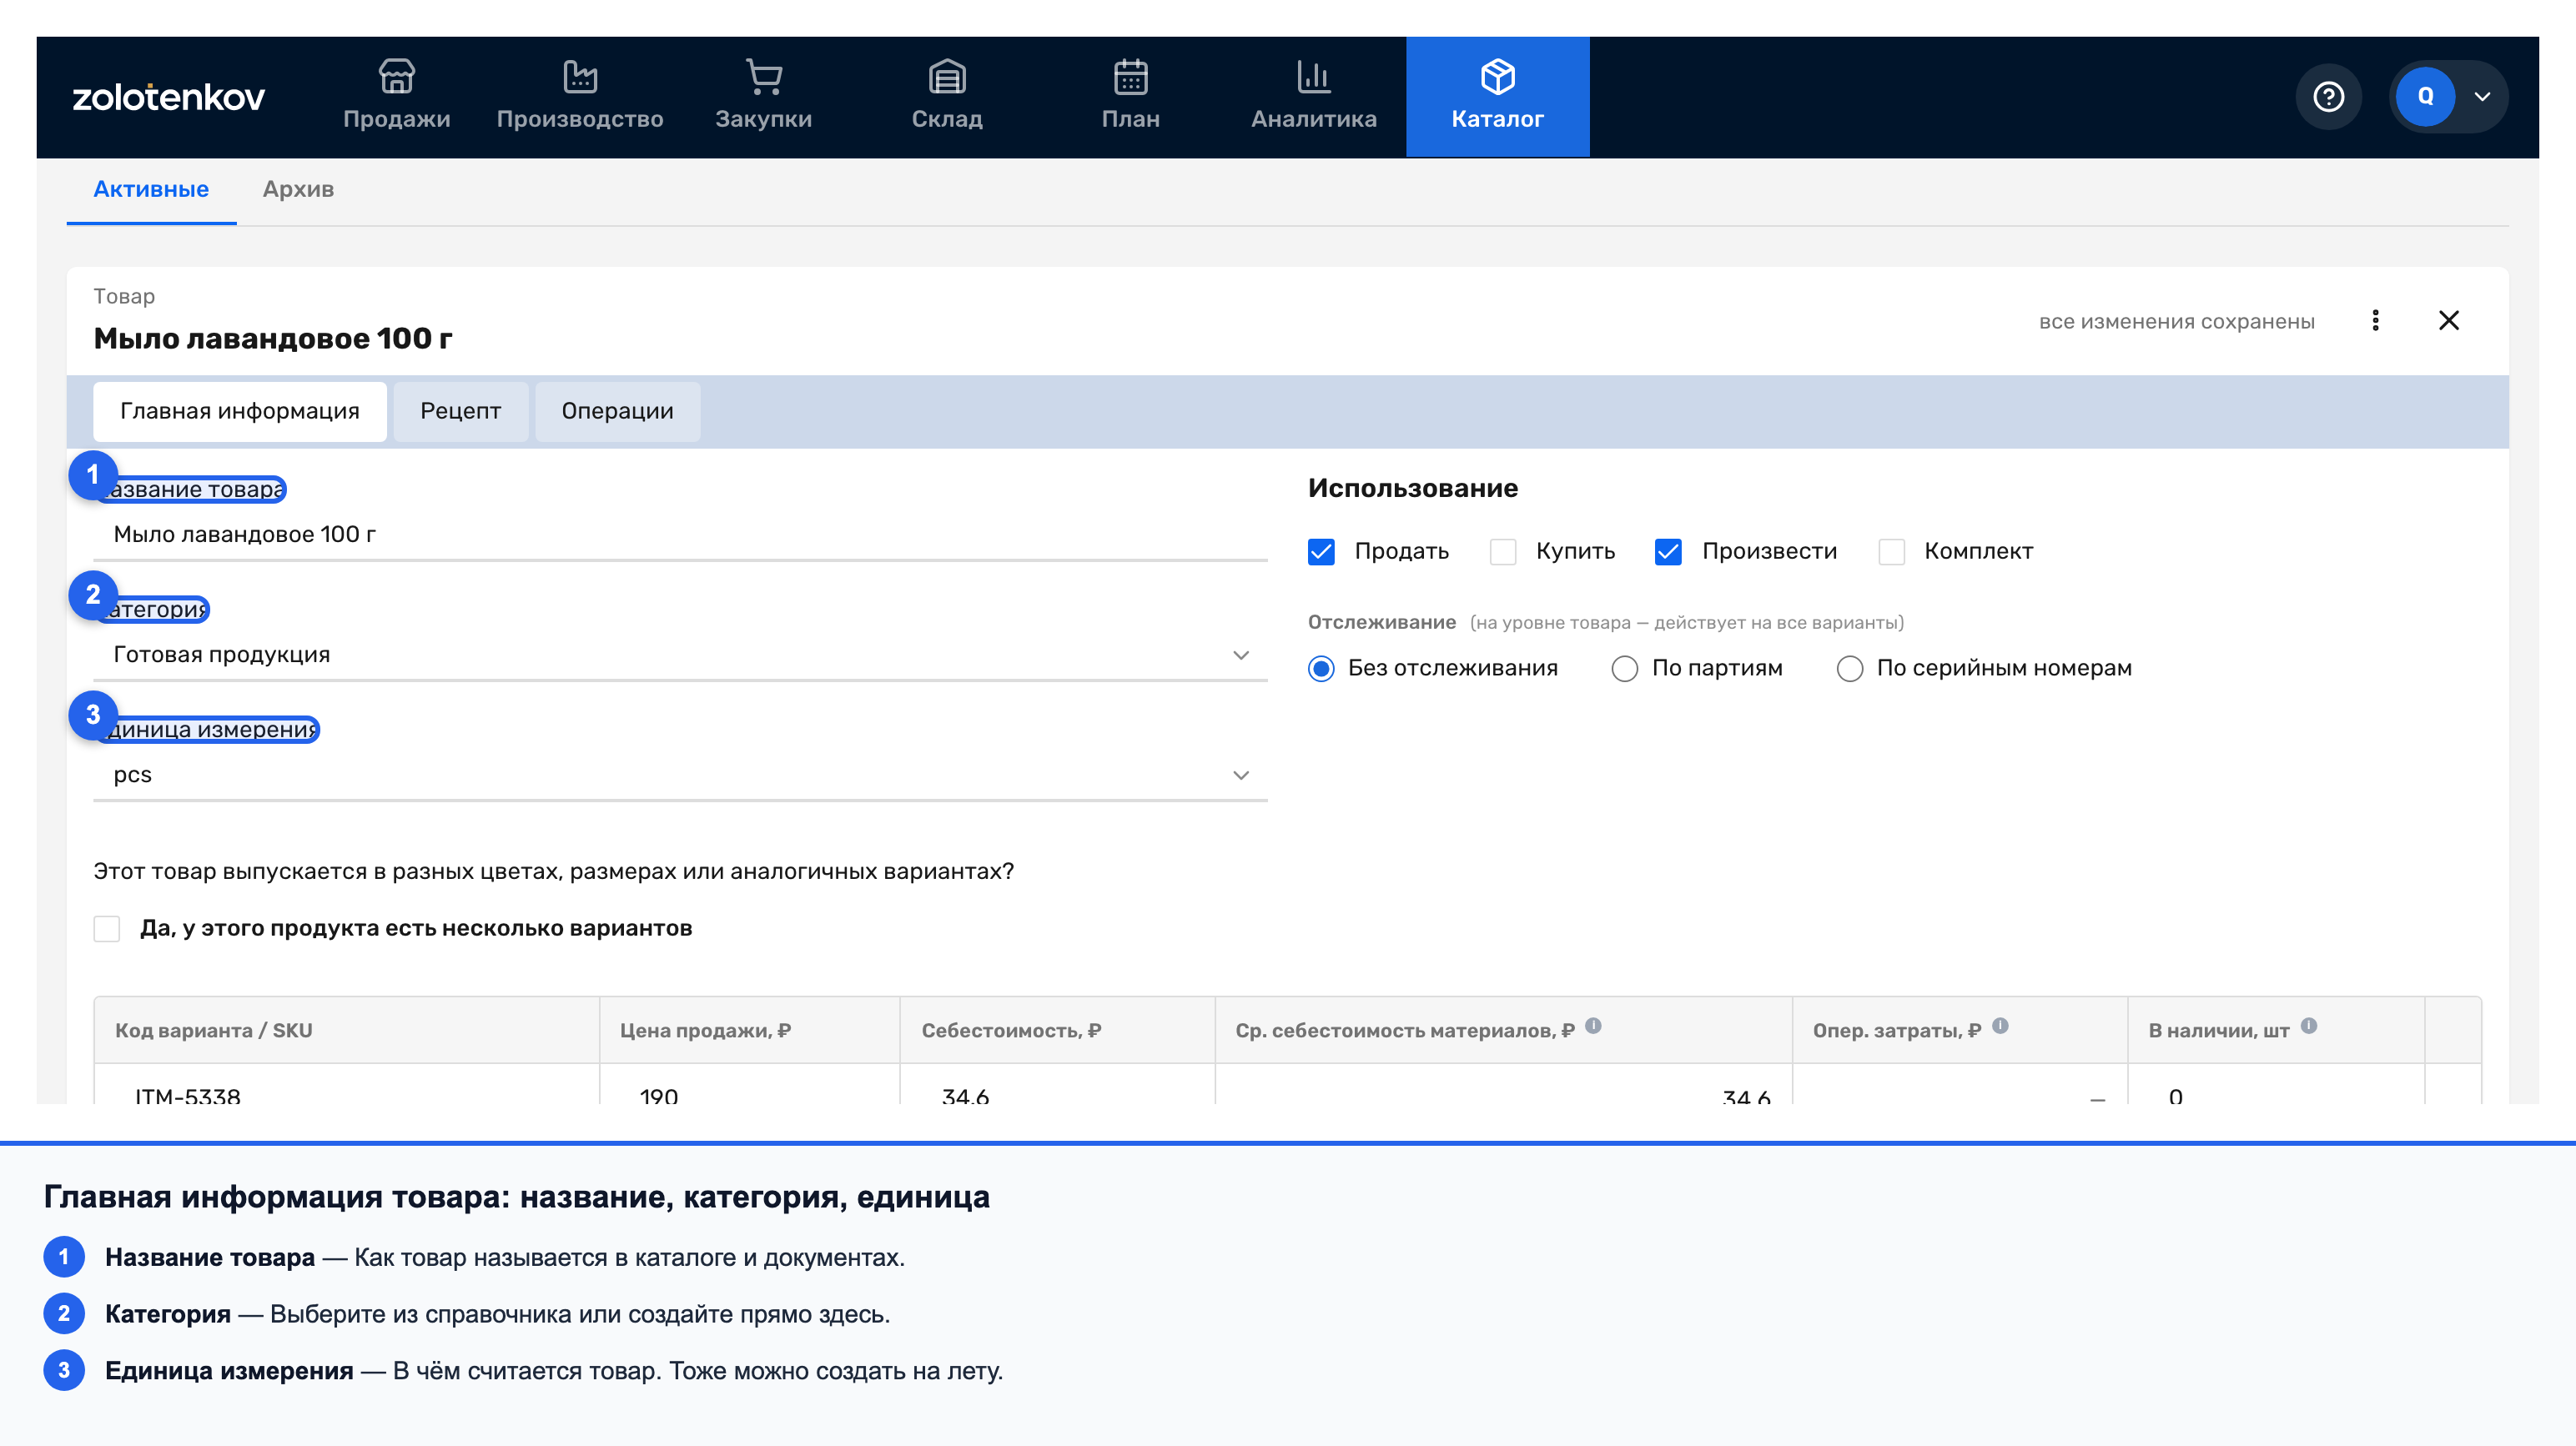This screenshot has width=2576, height=1446.
Task: Open the Закупки cart icon
Action: tap(764, 76)
